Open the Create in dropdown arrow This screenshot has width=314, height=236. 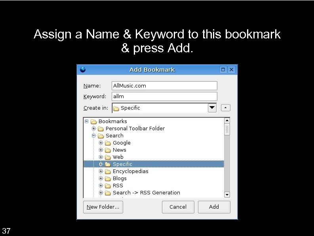(x=212, y=108)
